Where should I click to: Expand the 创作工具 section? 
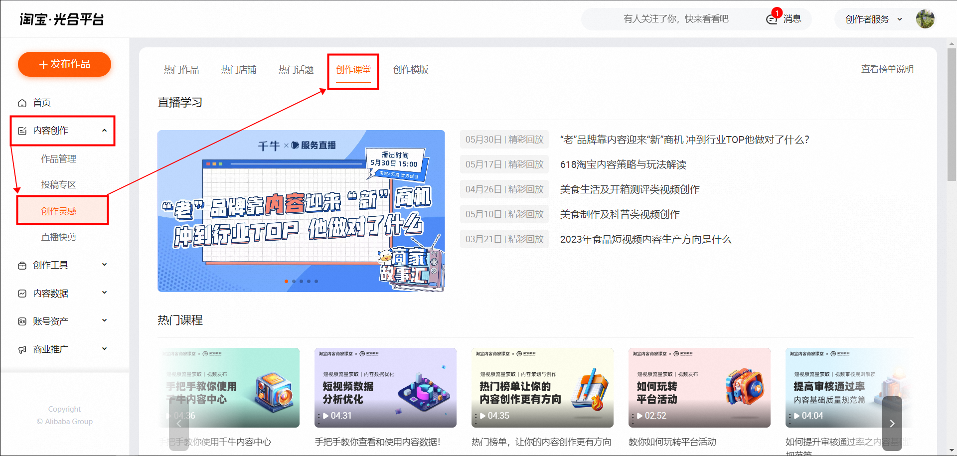104,265
